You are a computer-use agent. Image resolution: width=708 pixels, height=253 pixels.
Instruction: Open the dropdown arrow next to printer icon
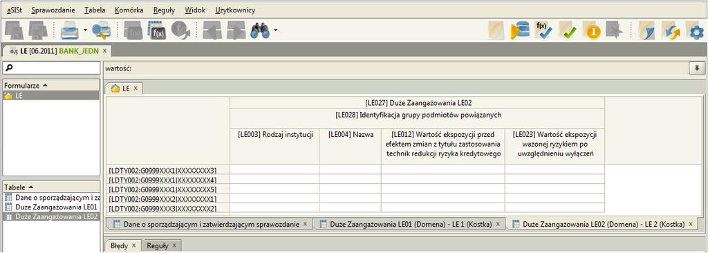[x=85, y=31]
